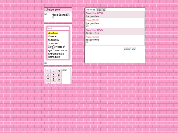
Task: Tap keypad button 3
Action: 59,71
